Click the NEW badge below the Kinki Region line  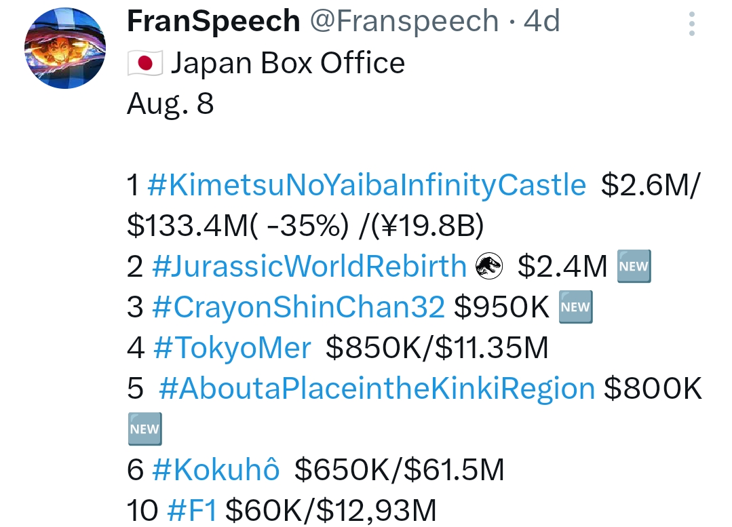[144, 429]
